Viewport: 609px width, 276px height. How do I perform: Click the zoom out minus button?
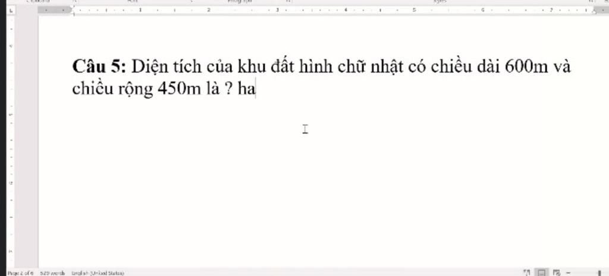click(x=568, y=273)
